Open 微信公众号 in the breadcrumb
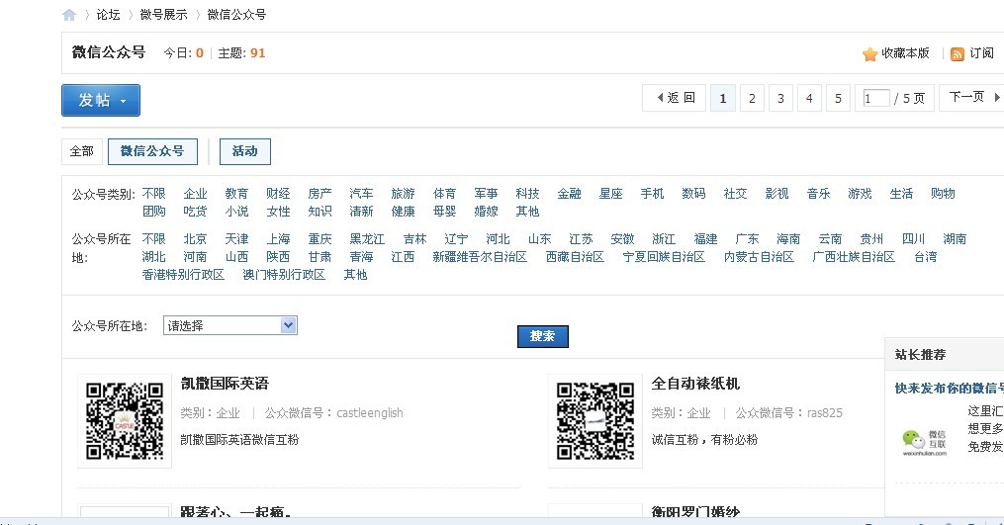1004x525 pixels. point(237,15)
